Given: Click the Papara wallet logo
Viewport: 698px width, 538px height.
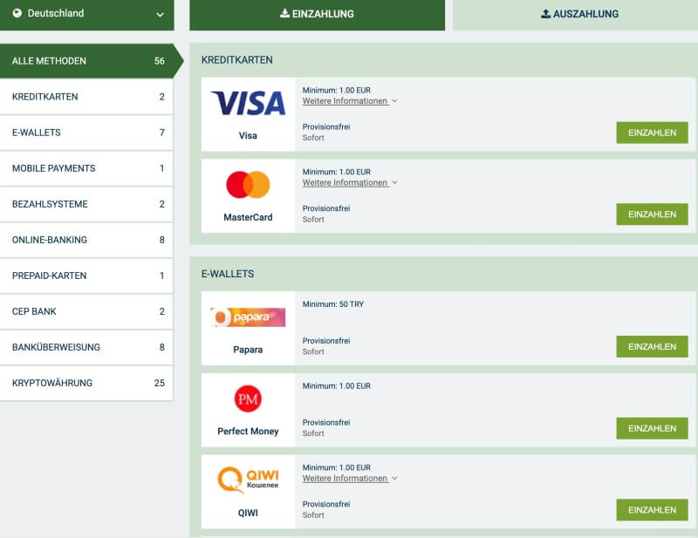Looking at the screenshot, I should [x=248, y=317].
